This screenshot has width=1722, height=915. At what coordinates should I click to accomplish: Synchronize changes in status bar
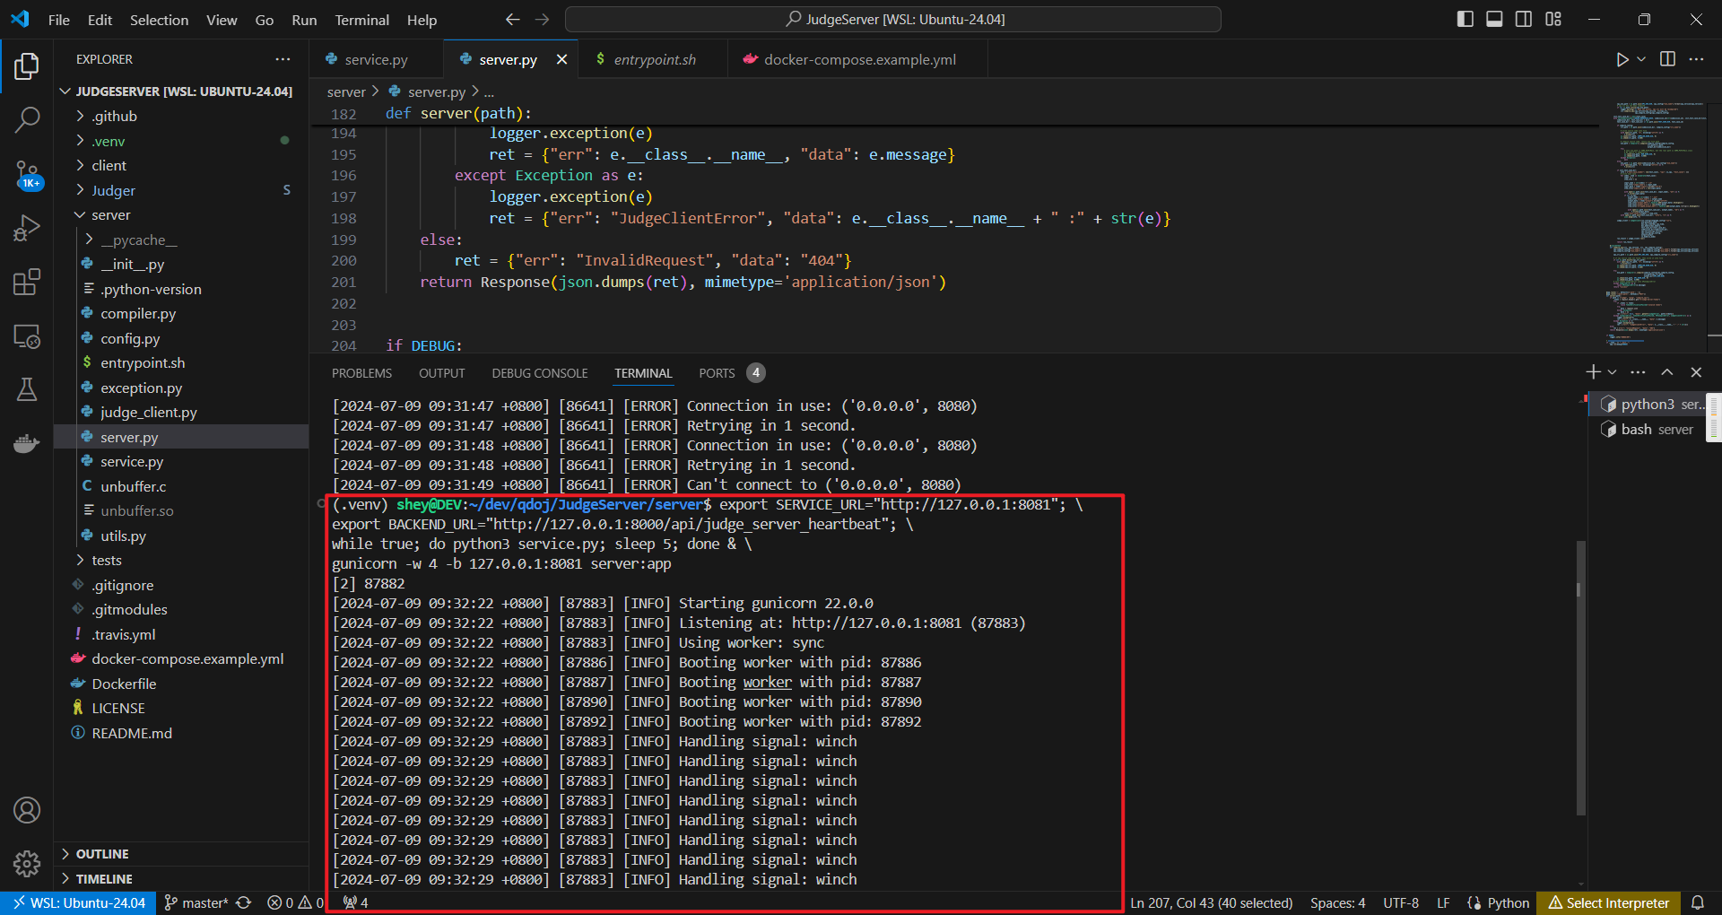243,903
